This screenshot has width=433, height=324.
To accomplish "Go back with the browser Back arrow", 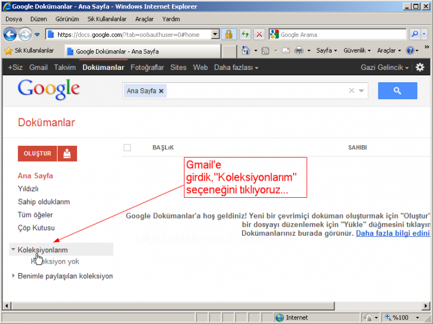I will [10, 35].
